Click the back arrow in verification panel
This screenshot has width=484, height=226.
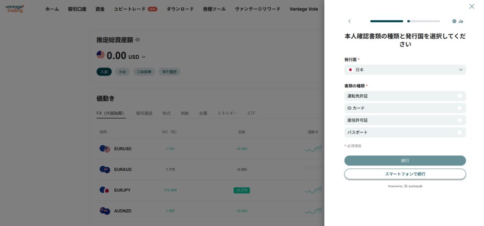(349, 21)
